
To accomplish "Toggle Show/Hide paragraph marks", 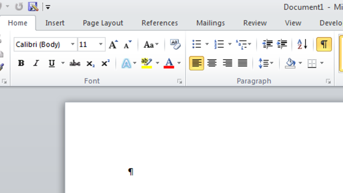I will (324, 44).
